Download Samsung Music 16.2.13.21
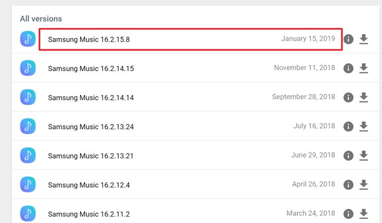 click(363, 156)
